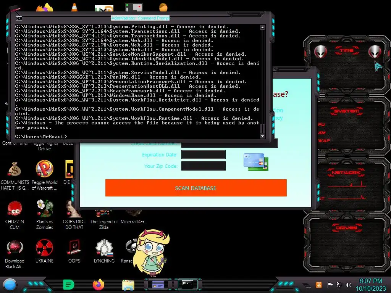The width and height of the screenshot is (391, 293).
Task: Open the volume speaker tray icon
Action: 349,285
